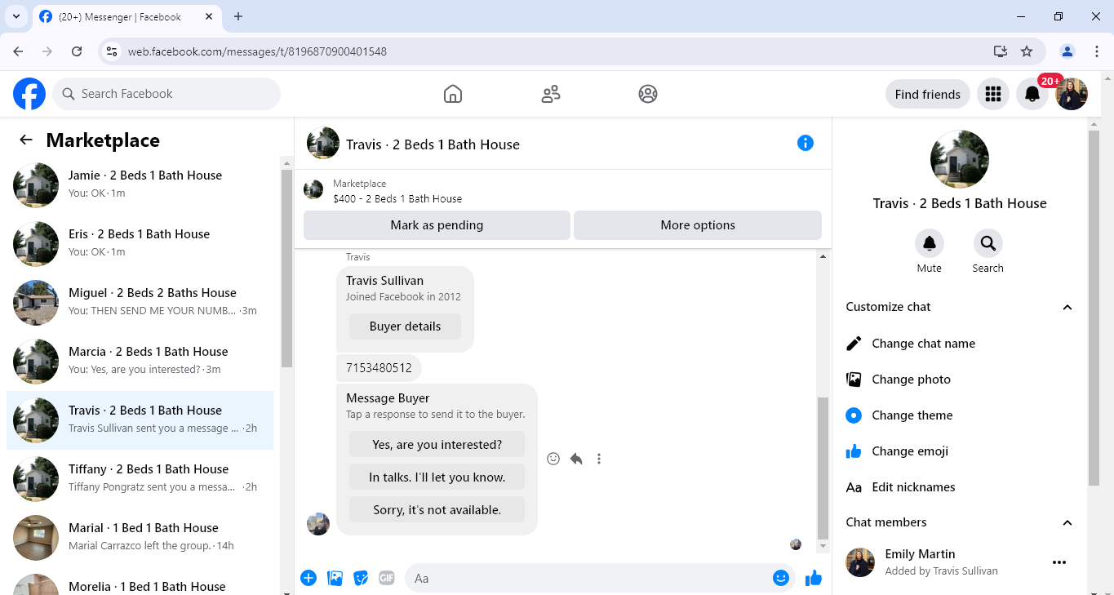Send 'Sorry, it's not available.' response

(x=437, y=510)
